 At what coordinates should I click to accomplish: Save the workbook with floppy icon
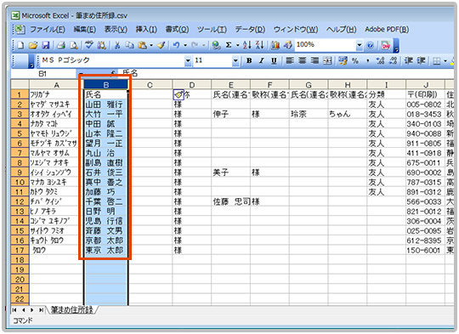click(46, 45)
